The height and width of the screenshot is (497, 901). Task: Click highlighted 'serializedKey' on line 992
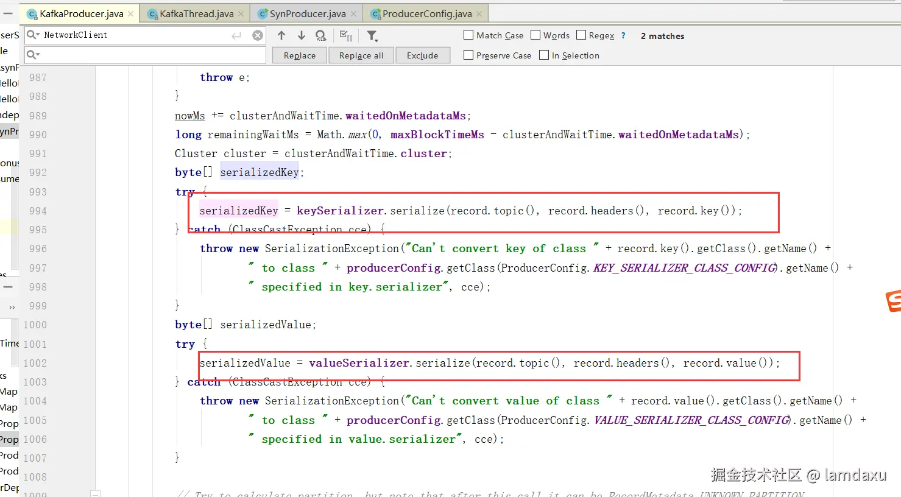point(260,172)
